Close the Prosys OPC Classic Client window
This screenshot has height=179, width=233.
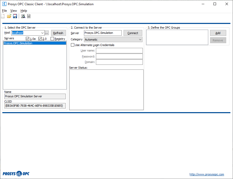226,4
